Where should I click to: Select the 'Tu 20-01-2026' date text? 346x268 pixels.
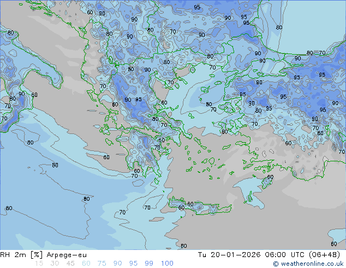[229, 255]
